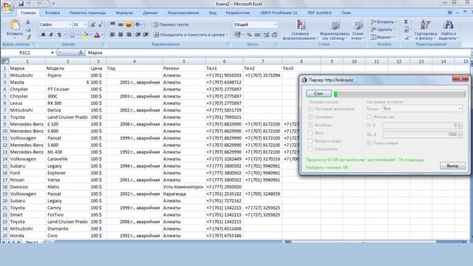
Task: Open Conditional Formatting (Условное форматирование)
Action: pyautogui.click(x=301, y=30)
